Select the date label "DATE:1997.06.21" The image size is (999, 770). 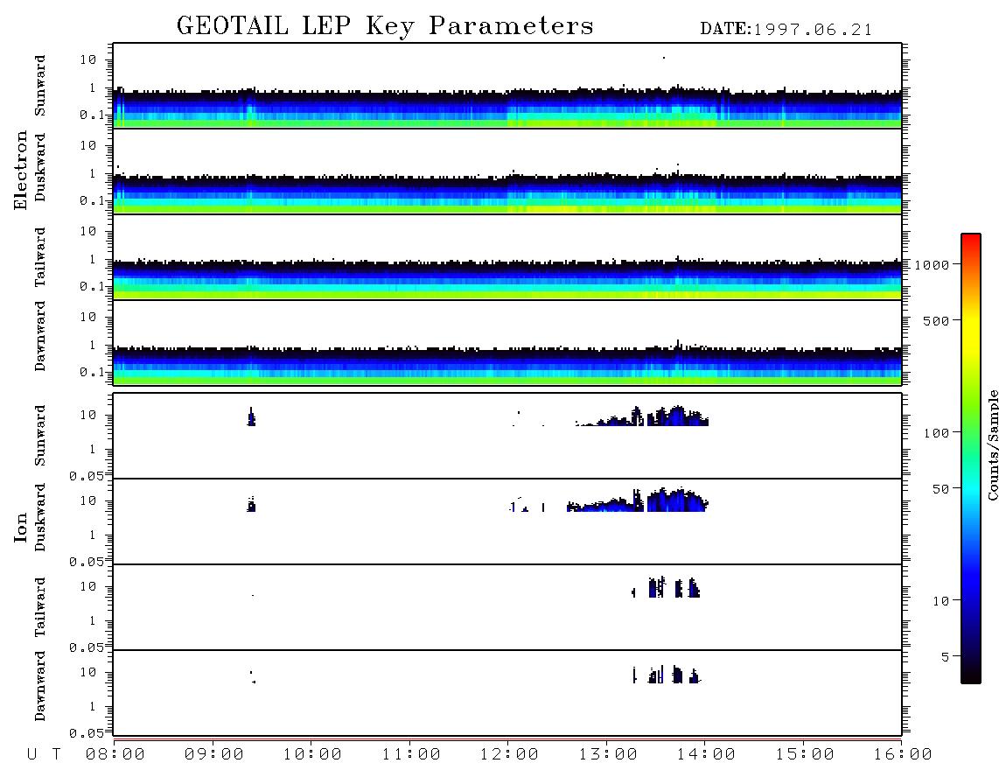[786, 30]
